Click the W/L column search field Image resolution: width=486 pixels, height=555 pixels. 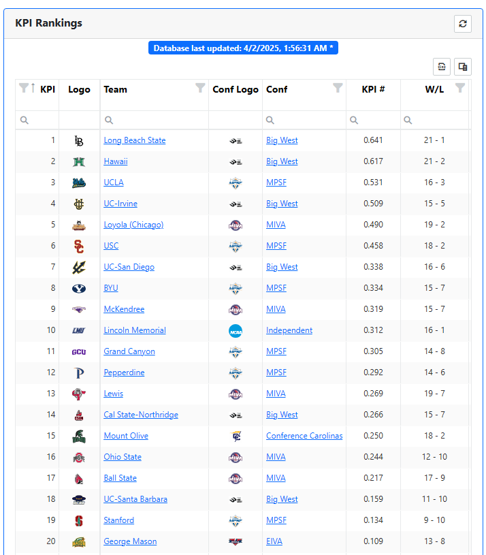tap(434, 120)
